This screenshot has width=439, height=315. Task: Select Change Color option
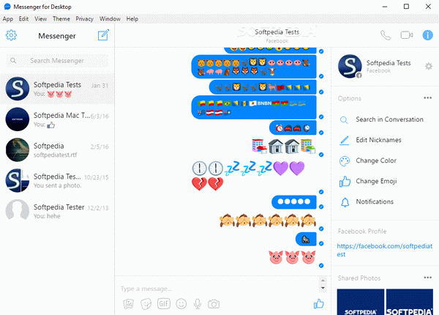pos(376,160)
